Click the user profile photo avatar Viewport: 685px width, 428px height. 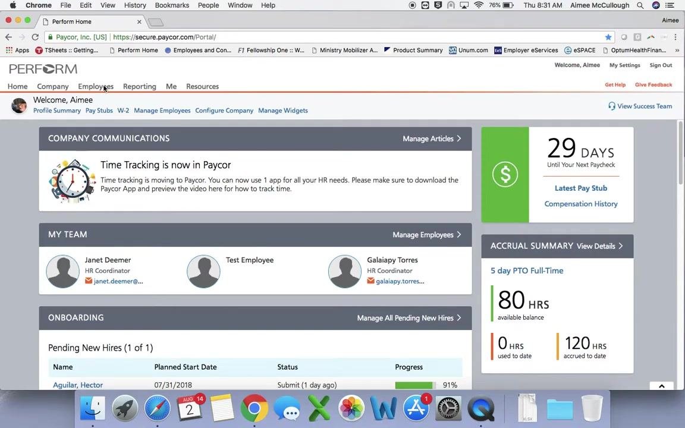tap(19, 105)
